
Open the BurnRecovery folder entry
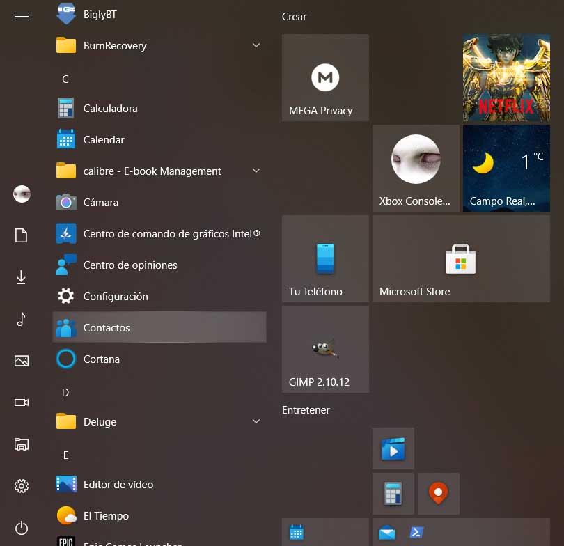pos(159,46)
